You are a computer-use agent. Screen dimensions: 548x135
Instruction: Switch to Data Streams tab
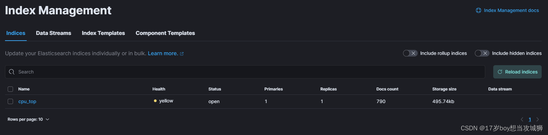click(53, 33)
